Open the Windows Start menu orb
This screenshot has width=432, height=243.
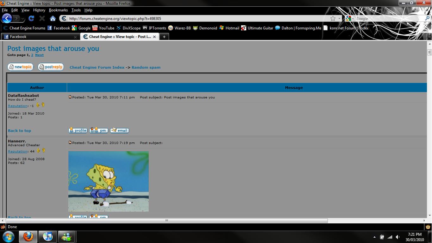8,236
